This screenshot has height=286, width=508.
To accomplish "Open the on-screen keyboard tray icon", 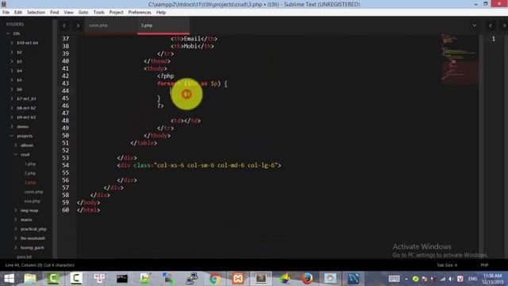I will tap(394, 279).
